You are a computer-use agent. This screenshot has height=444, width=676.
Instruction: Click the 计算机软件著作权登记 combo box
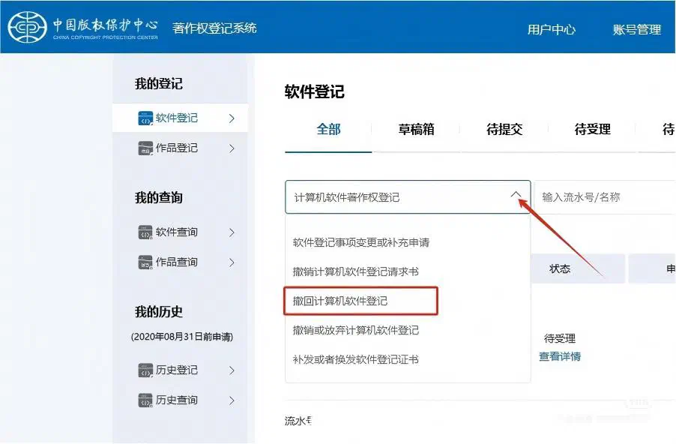408,197
